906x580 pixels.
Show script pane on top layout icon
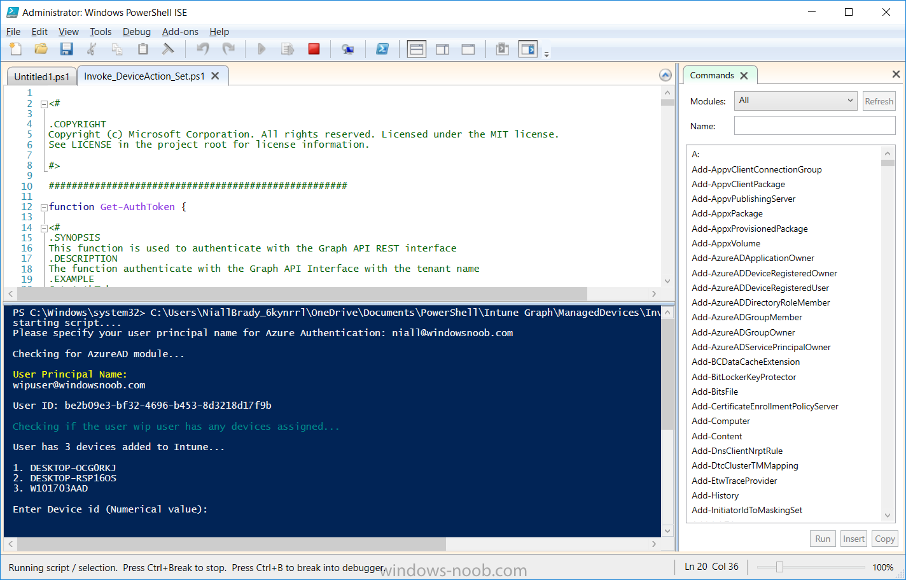pyautogui.click(x=417, y=49)
